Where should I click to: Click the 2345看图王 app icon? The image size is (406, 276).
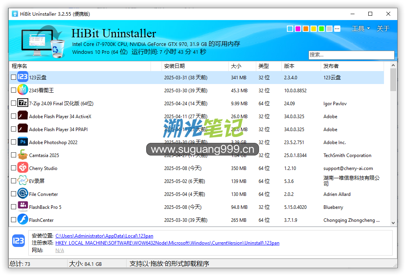click(x=23, y=90)
